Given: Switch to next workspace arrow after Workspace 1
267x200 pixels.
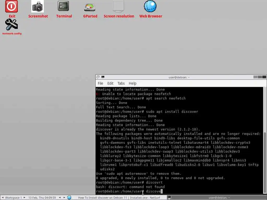Looking at the screenshot, I should coord(24,197).
